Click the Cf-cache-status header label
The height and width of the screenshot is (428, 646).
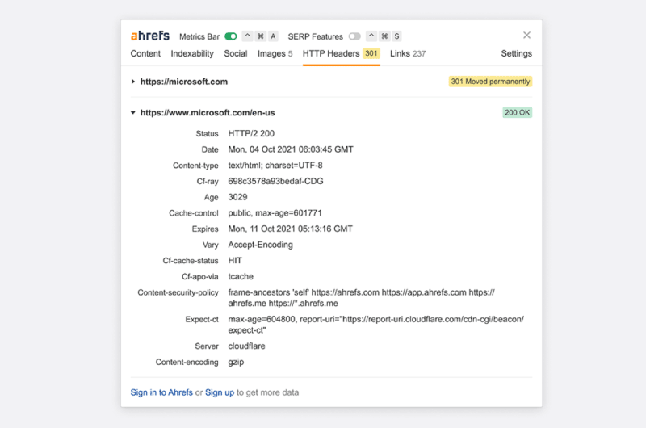191,260
